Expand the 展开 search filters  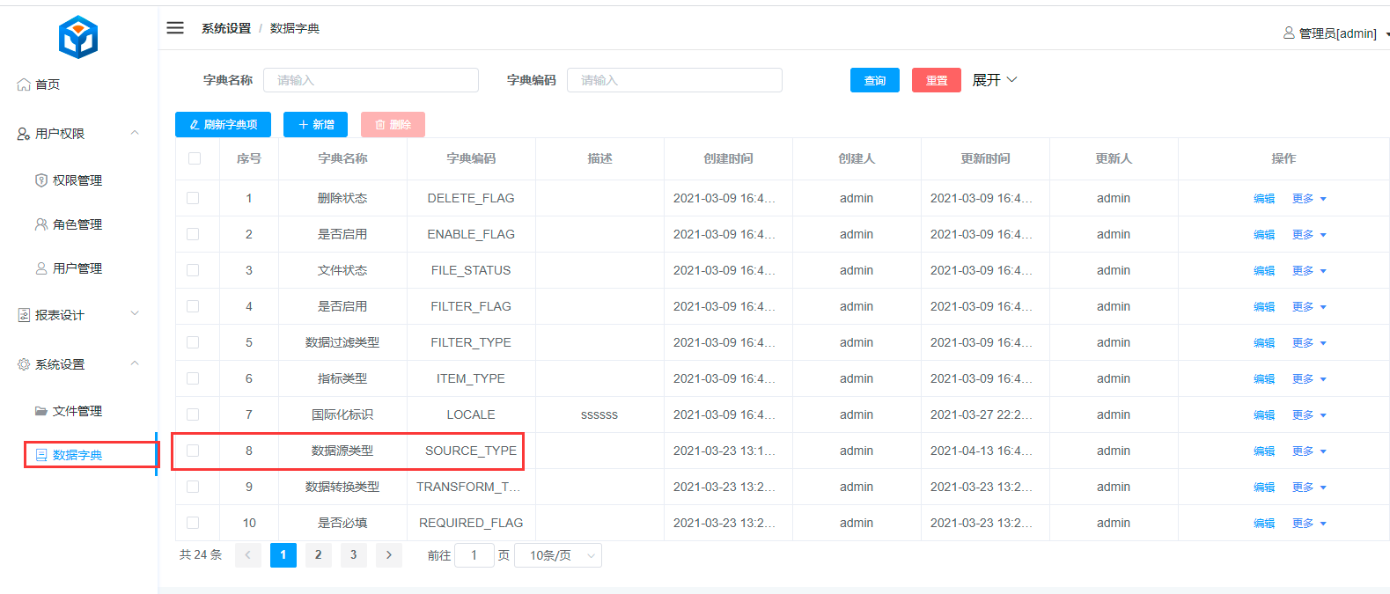tap(995, 80)
